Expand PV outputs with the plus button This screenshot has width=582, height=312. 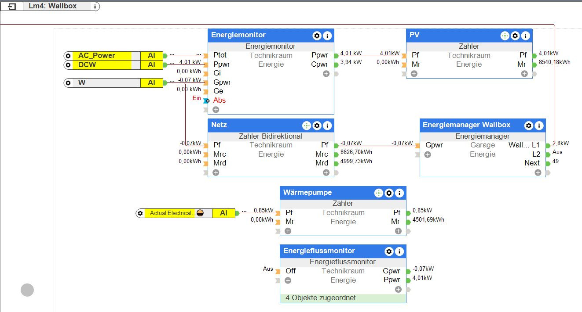tap(524, 74)
